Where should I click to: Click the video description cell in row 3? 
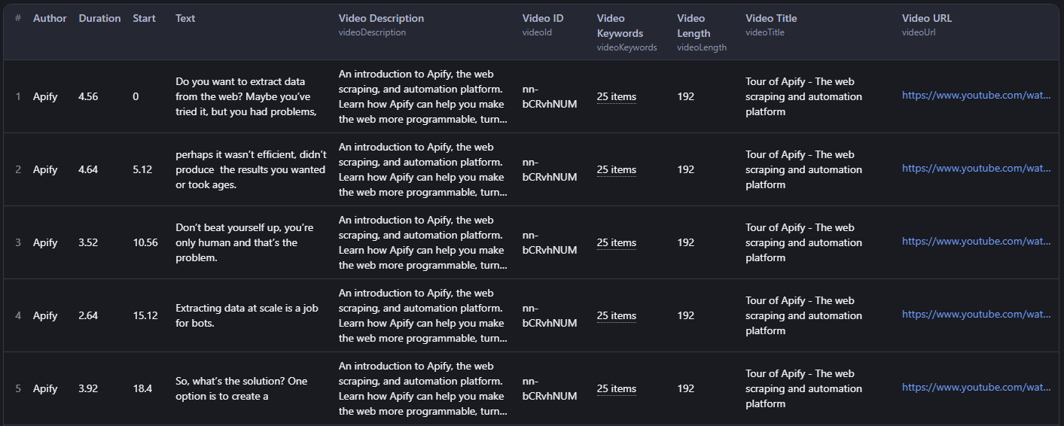click(422, 242)
